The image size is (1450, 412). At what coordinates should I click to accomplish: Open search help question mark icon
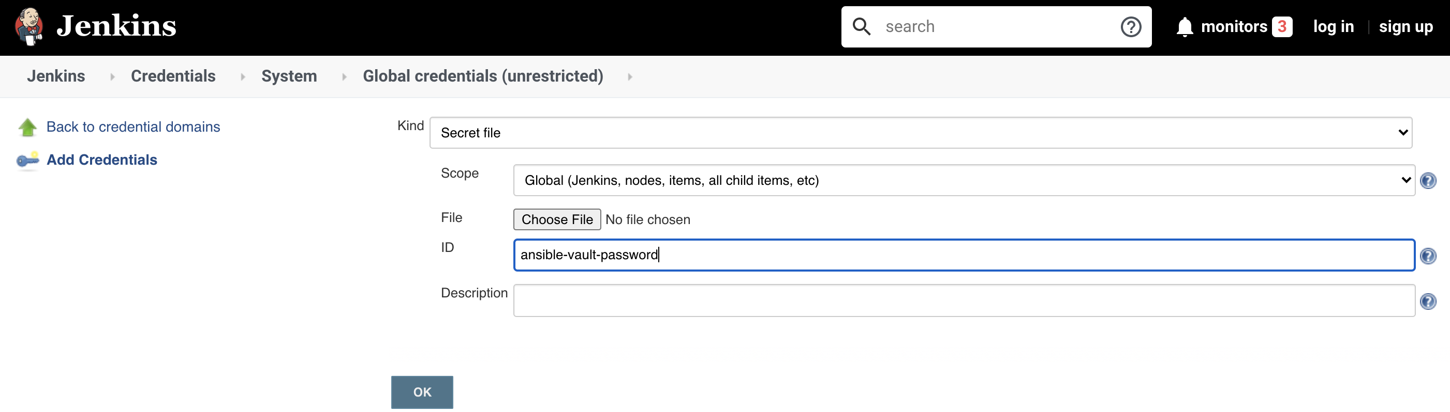[x=1130, y=26]
